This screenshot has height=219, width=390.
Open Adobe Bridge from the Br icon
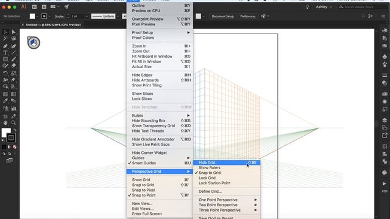[x=34, y=7]
